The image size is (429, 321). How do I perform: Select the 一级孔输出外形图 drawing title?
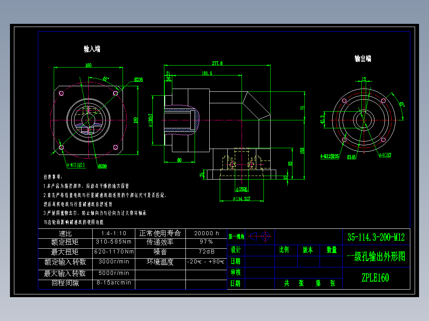click(376, 256)
